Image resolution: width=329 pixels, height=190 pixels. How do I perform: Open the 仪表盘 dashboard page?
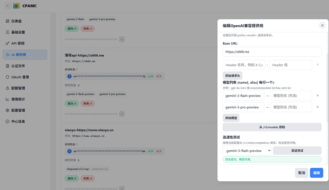(25, 21)
